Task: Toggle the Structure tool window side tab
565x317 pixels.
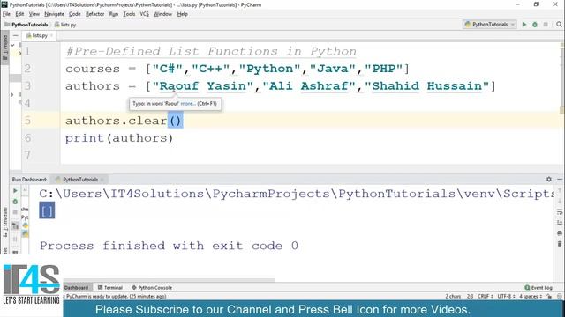Action: pyautogui.click(x=5, y=222)
